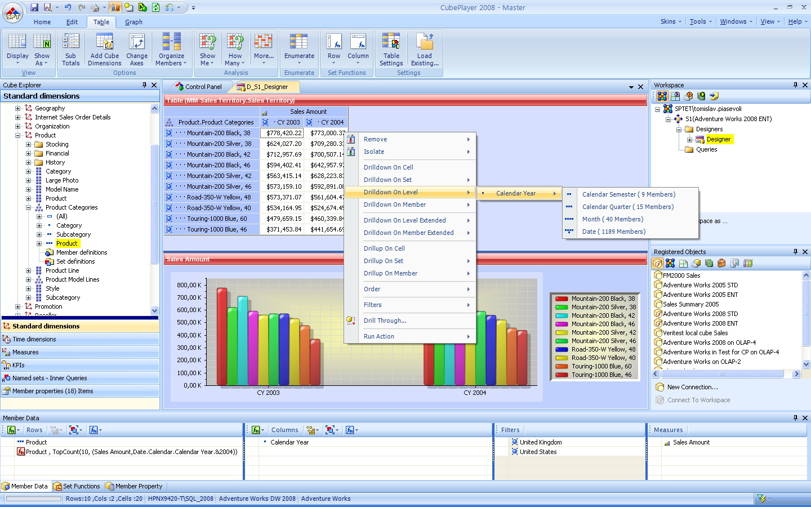The height and width of the screenshot is (507, 811).
Task: Click red legend swatch Mountain-200 Black, 38
Action: (x=562, y=299)
